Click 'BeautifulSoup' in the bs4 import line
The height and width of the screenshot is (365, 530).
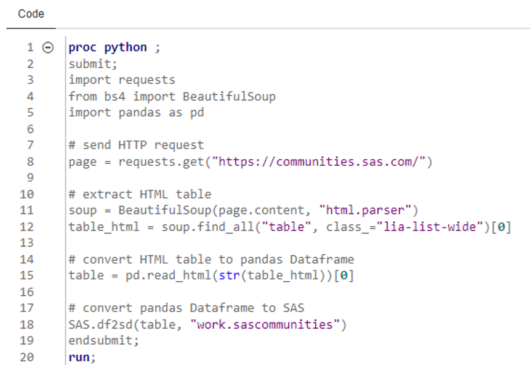[x=236, y=96]
